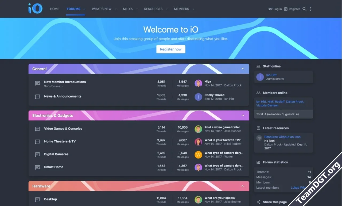Open the three-dot more options menu
The width and height of the screenshot is (342, 206).
coord(310,9)
